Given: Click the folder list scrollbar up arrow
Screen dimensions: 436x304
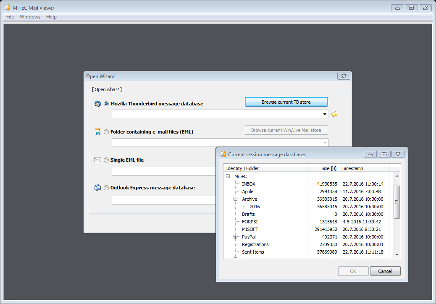Looking at the screenshot, I should coord(397,176).
